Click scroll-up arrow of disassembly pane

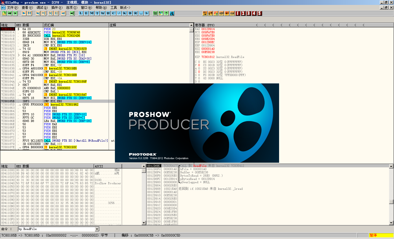pyautogui.click(x=192, y=25)
